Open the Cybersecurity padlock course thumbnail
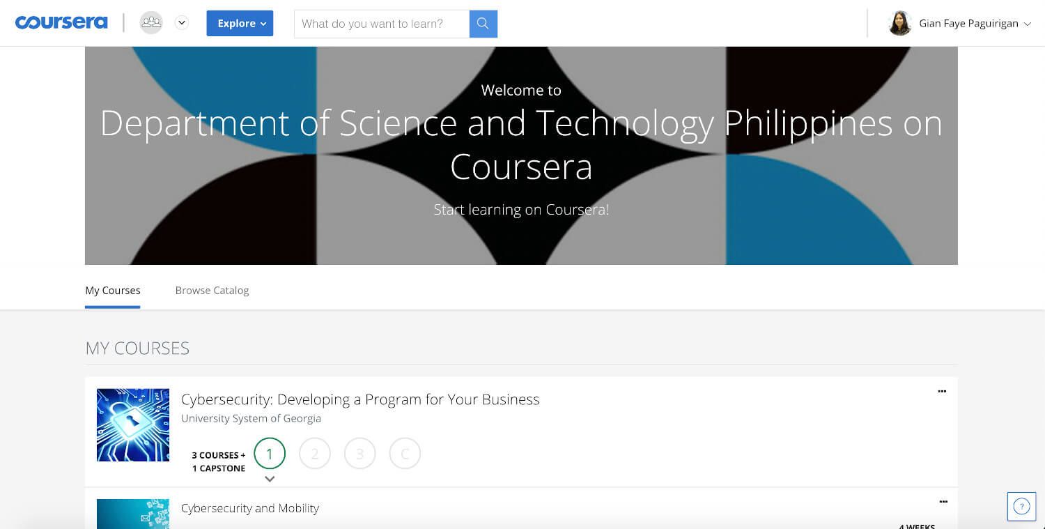The height and width of the screenshot is (529, 1045). point(133,425)
